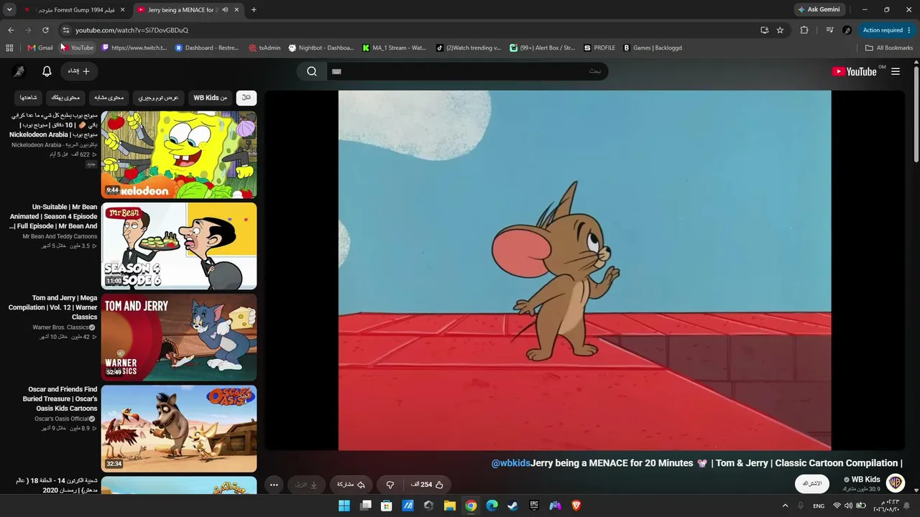Viewport: 920px width, 517px height.
Task: Open 'Un-Suitable | Mr Bean Animated' video title
Action: point(53,216)
